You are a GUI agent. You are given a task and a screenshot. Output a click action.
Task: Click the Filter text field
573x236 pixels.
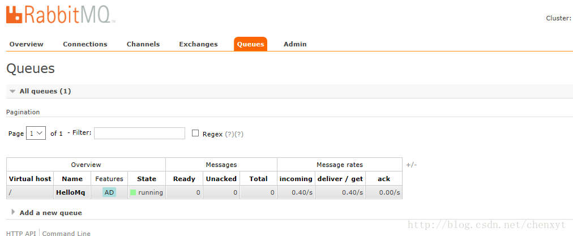click(x=140, y=134)
